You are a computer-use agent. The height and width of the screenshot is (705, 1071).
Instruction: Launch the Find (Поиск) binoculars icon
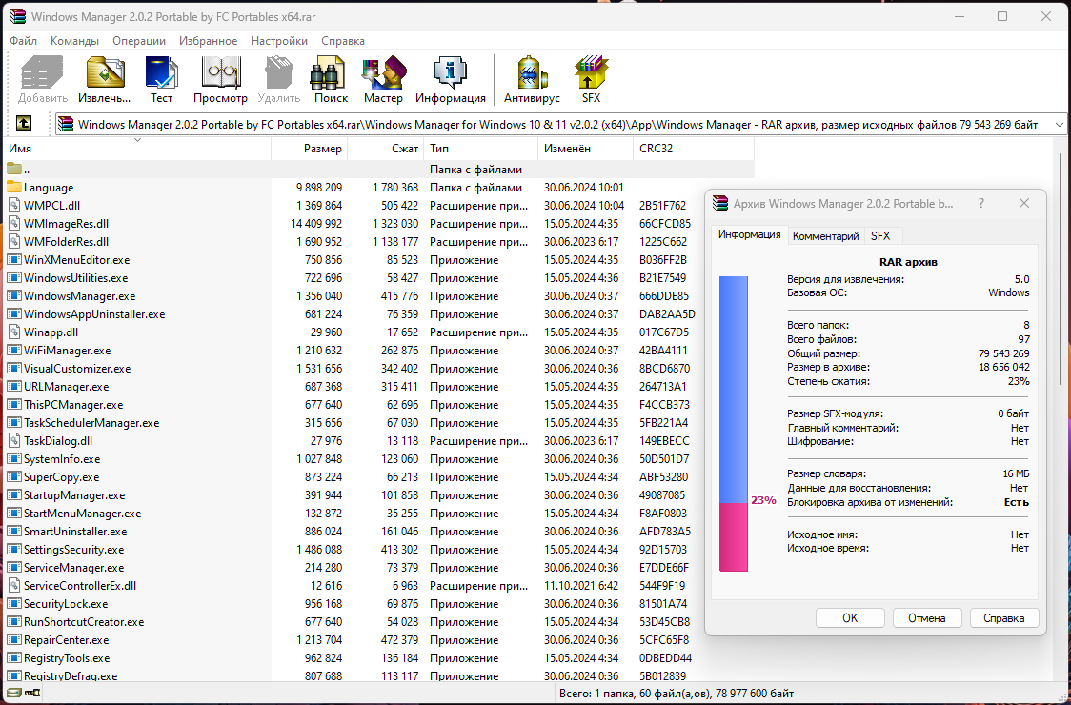[331, 78]
